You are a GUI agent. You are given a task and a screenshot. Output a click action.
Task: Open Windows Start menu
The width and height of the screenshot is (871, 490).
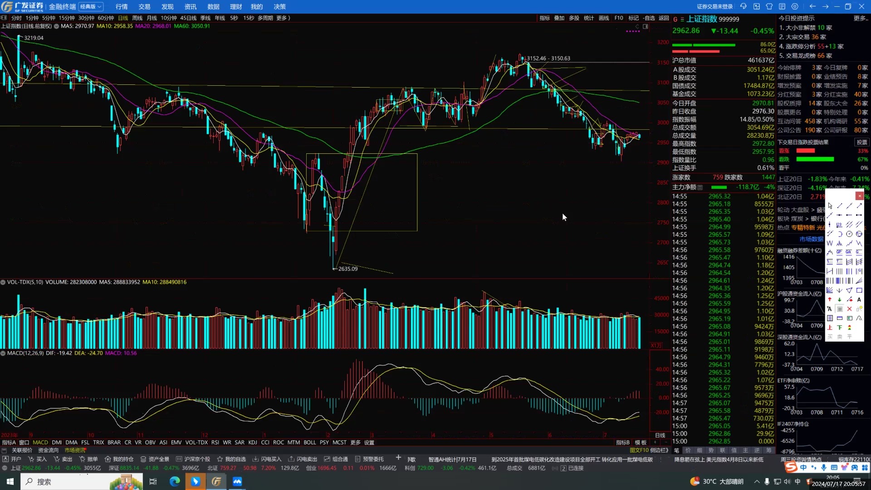click(10, 481)
